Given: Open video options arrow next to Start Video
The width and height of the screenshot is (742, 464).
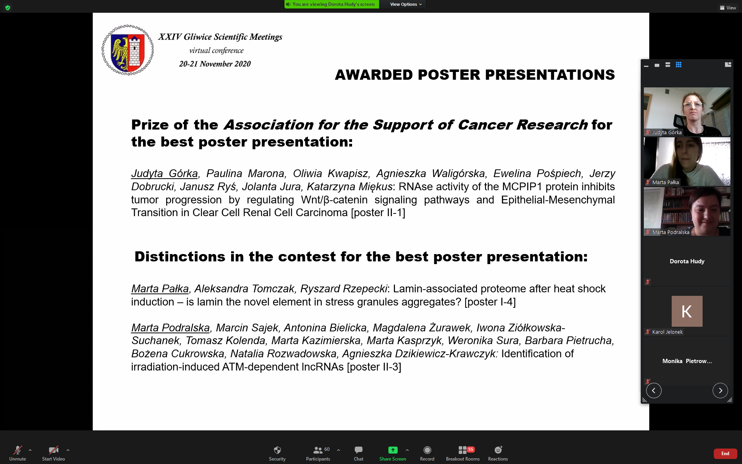Looking at the screenshot, I should (68, 450).
